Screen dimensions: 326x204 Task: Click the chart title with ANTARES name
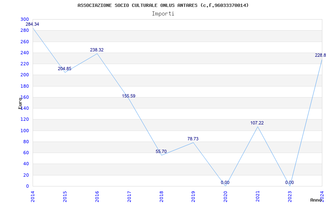[x=163, y=5]
